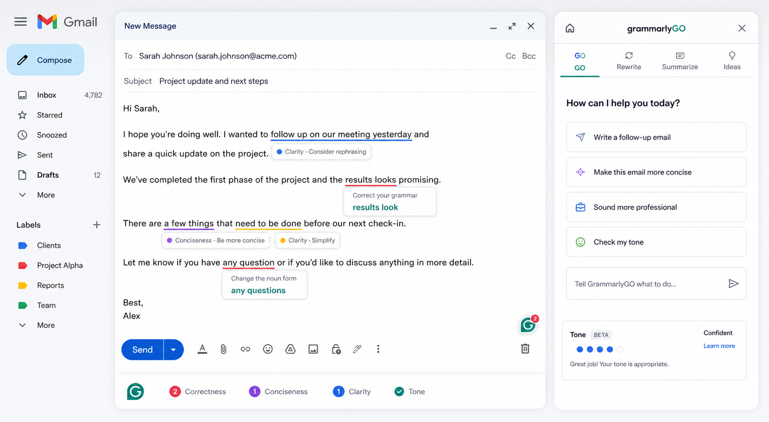Insert an emoji
This screenshot has height=422, width=769.
tap(268, 349)
